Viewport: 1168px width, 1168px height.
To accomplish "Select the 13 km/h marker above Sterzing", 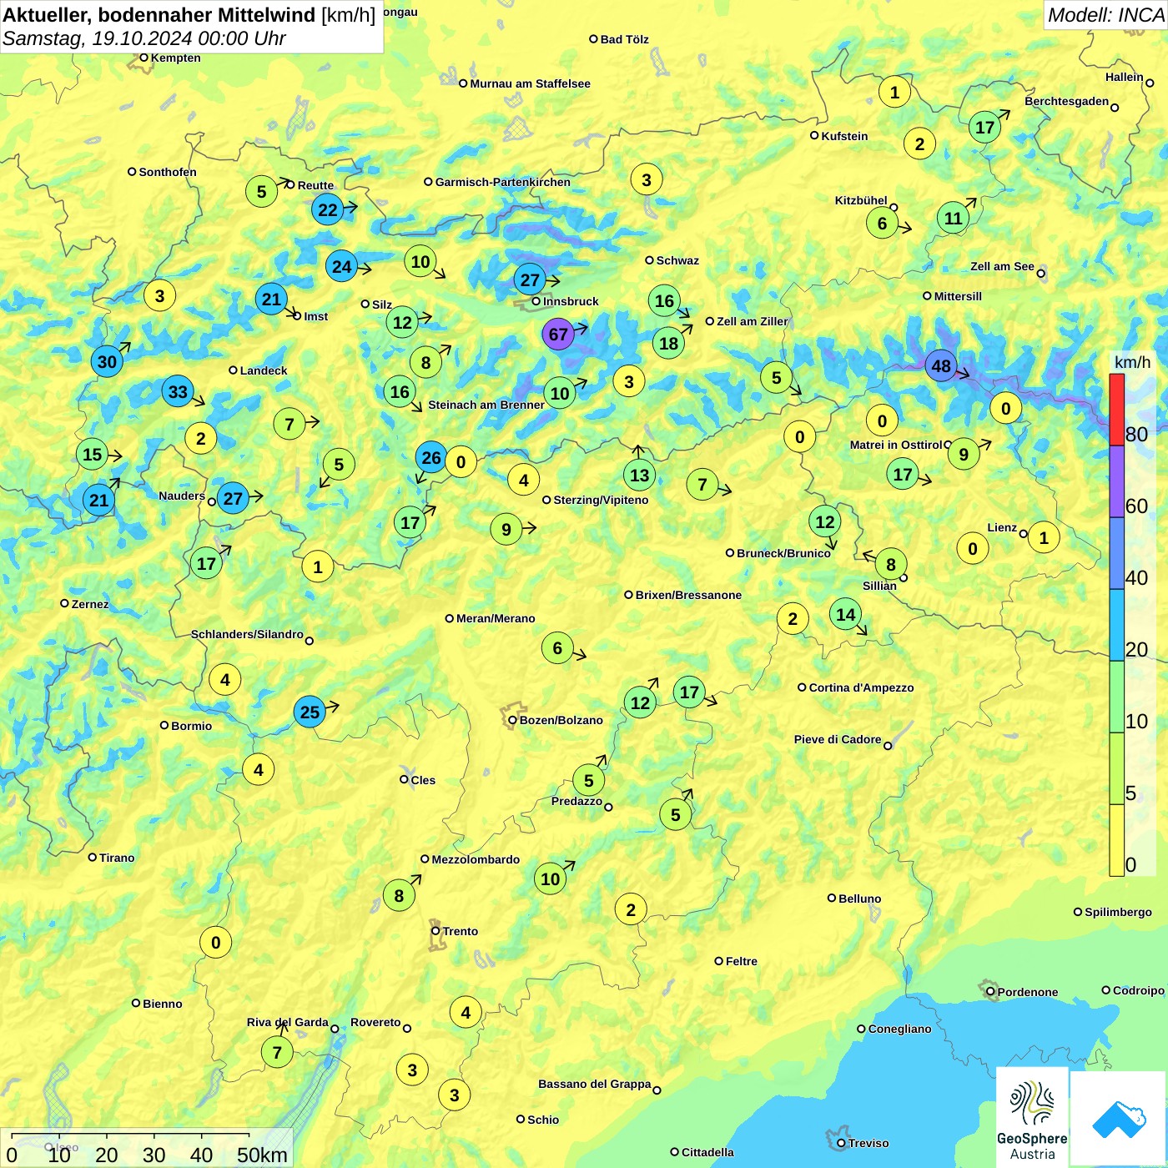I will (x=639, y=475).
